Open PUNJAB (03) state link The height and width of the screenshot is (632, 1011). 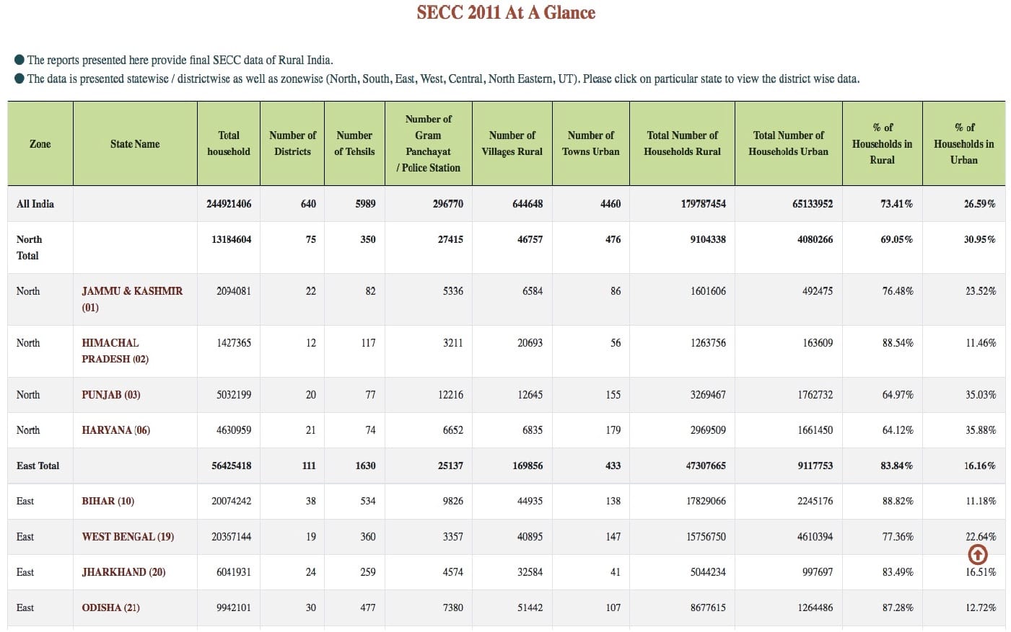pyautogui.click(x=111, y=395)
